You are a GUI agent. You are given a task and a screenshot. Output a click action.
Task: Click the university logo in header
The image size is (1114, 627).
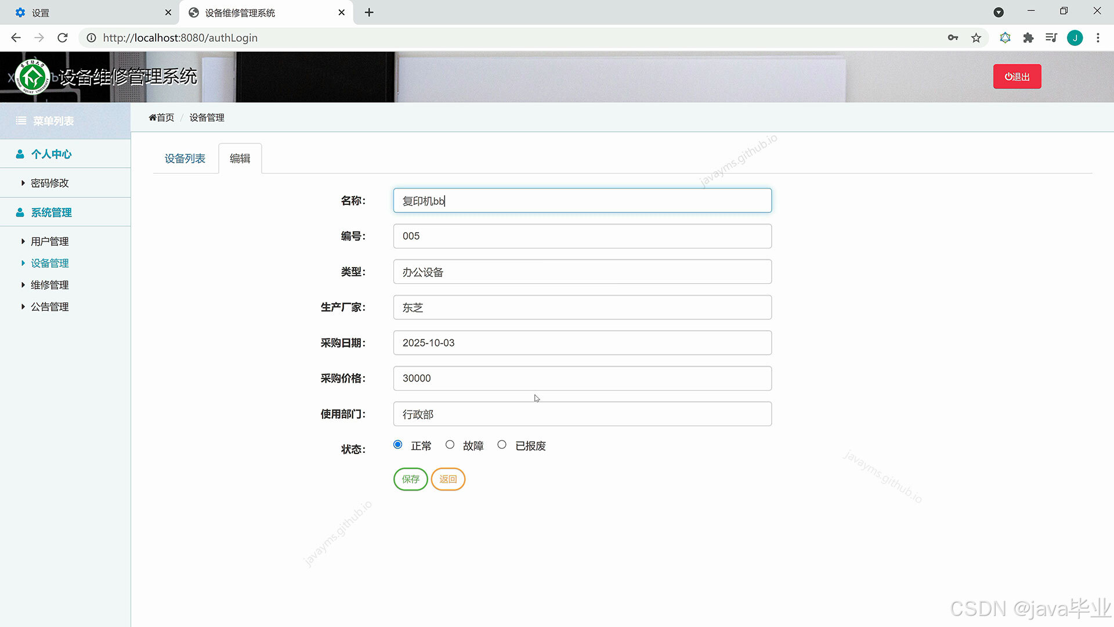[x=32, y=77]
